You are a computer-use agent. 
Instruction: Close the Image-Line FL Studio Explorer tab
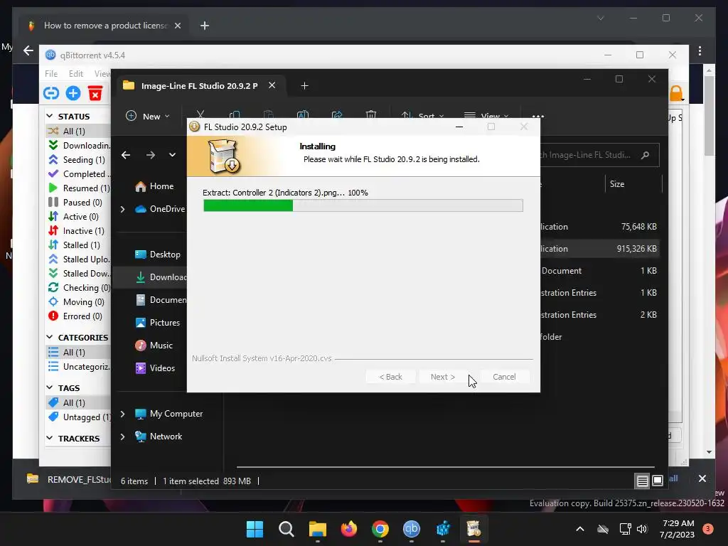[272, 85]
